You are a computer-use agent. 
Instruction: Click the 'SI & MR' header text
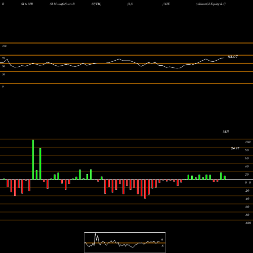pyautogui.click(x=27, y=4)
